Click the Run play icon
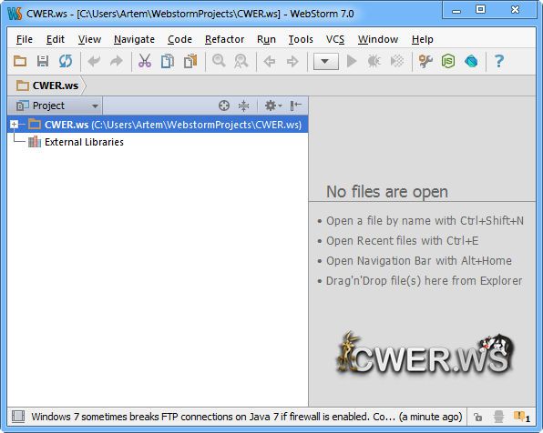The height and width of the screenshot is (433, 543). pyautogui.click(x=352, y=62)
